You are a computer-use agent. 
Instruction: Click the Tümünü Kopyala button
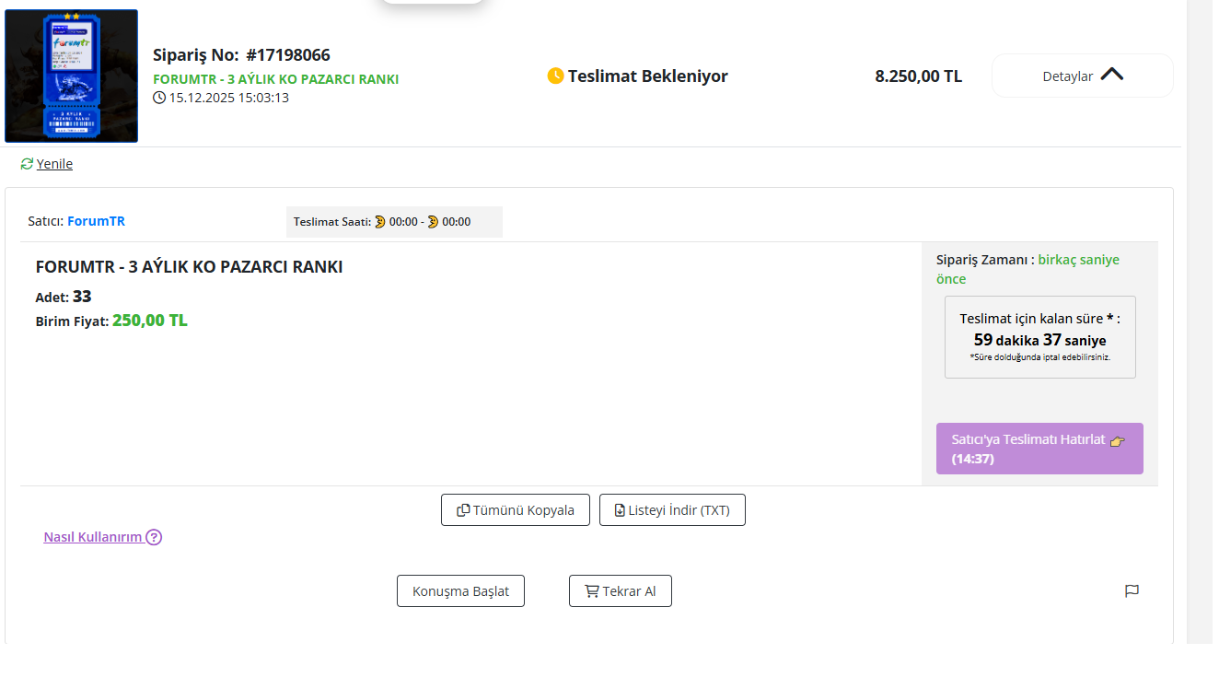point(516,510)
